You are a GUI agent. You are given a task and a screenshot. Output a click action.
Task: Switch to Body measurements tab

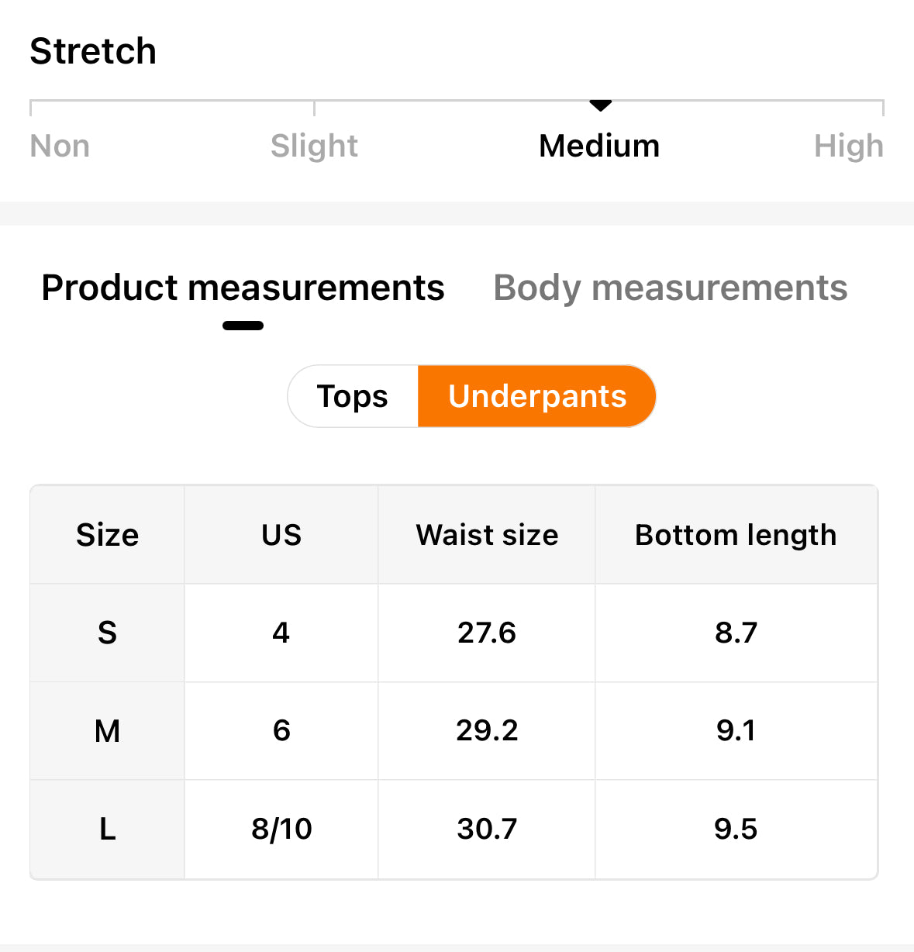(670, 288)
